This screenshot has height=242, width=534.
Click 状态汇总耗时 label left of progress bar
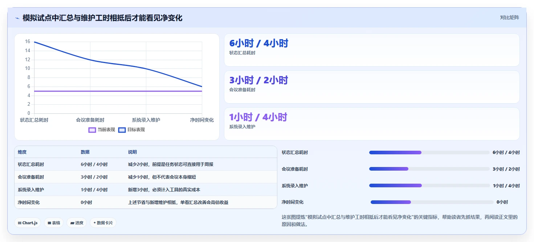[x=295, y=153]
